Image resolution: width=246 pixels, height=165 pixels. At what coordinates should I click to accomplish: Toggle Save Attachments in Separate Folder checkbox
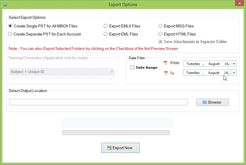[x=160, y=42]
